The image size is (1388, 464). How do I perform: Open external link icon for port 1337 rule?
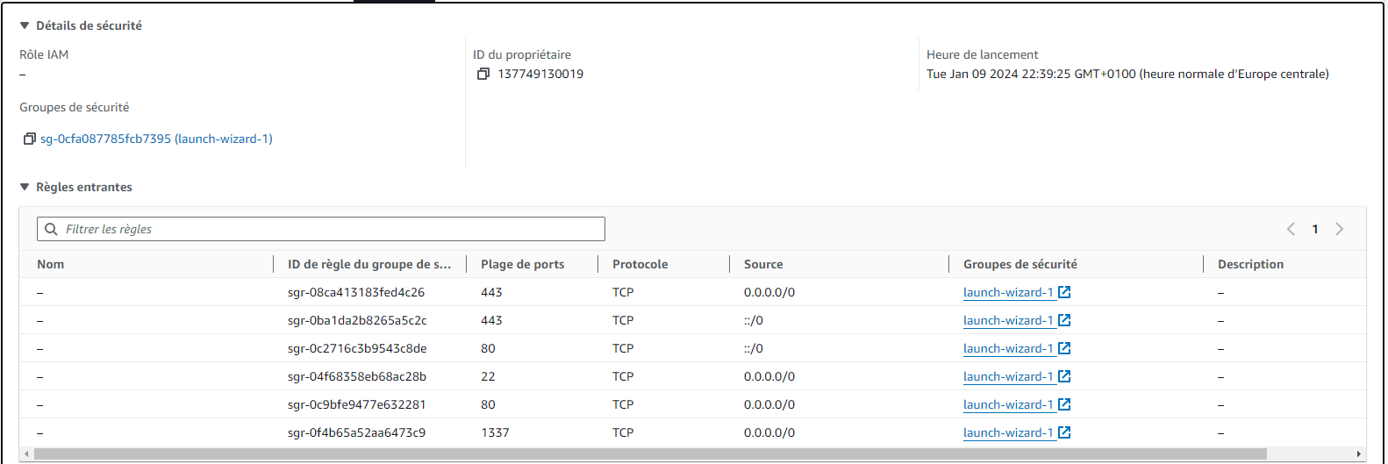(x=1064, y=432)
